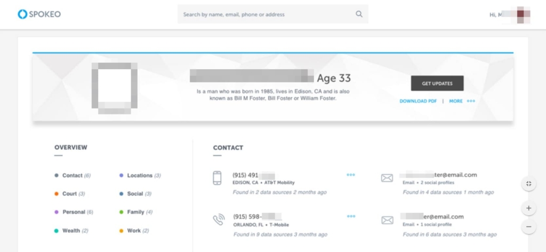Open three-dot options for (915) 598 number

tap(351, 216)
